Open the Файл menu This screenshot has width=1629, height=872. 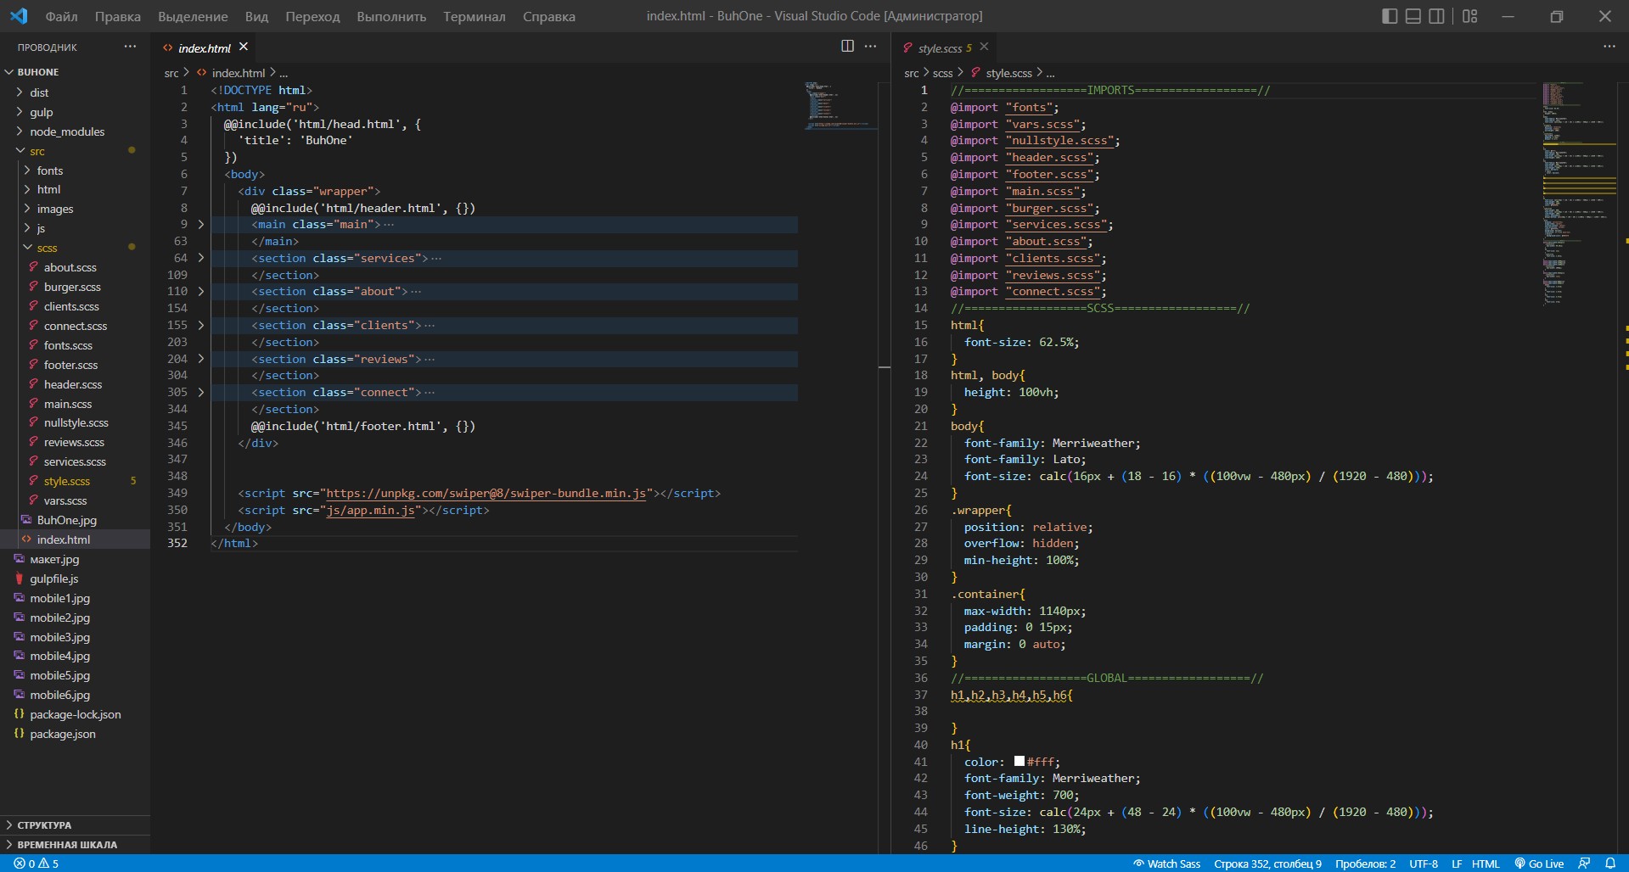click(x=61, y=16)
